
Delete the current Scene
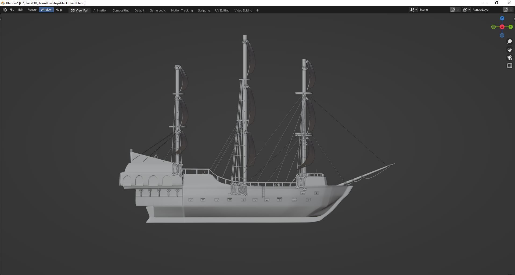[x=458, y=10]
